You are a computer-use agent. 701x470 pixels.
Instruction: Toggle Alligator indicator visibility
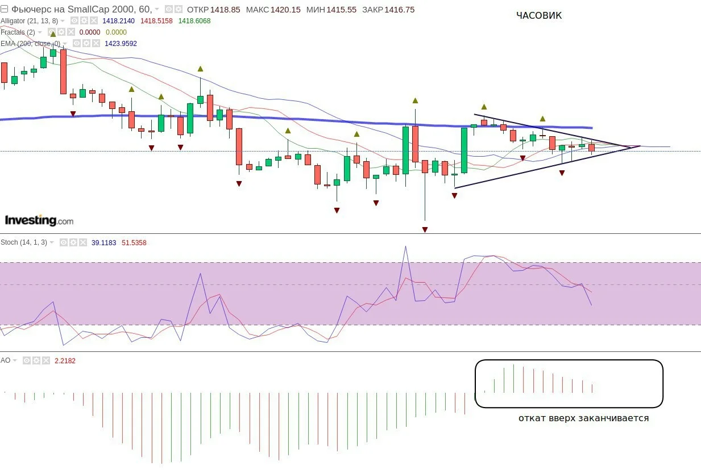tap(74, 21)
